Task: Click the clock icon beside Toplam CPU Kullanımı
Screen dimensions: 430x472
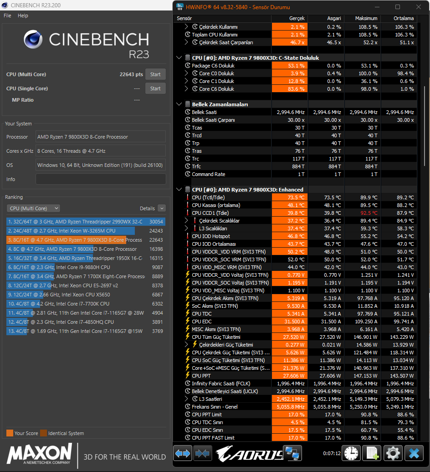Action: pyautogui.click(x=188, y=35)
